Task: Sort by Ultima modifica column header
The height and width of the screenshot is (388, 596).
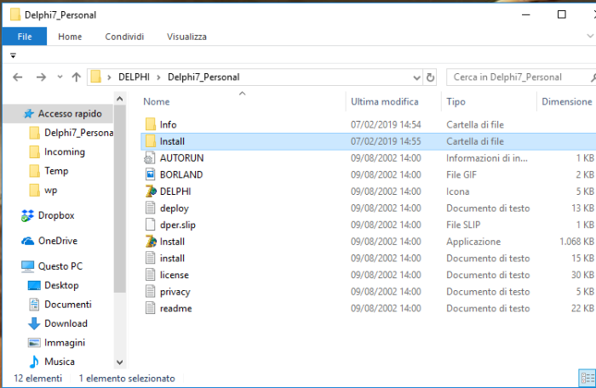Action: (x=384, y=101)
